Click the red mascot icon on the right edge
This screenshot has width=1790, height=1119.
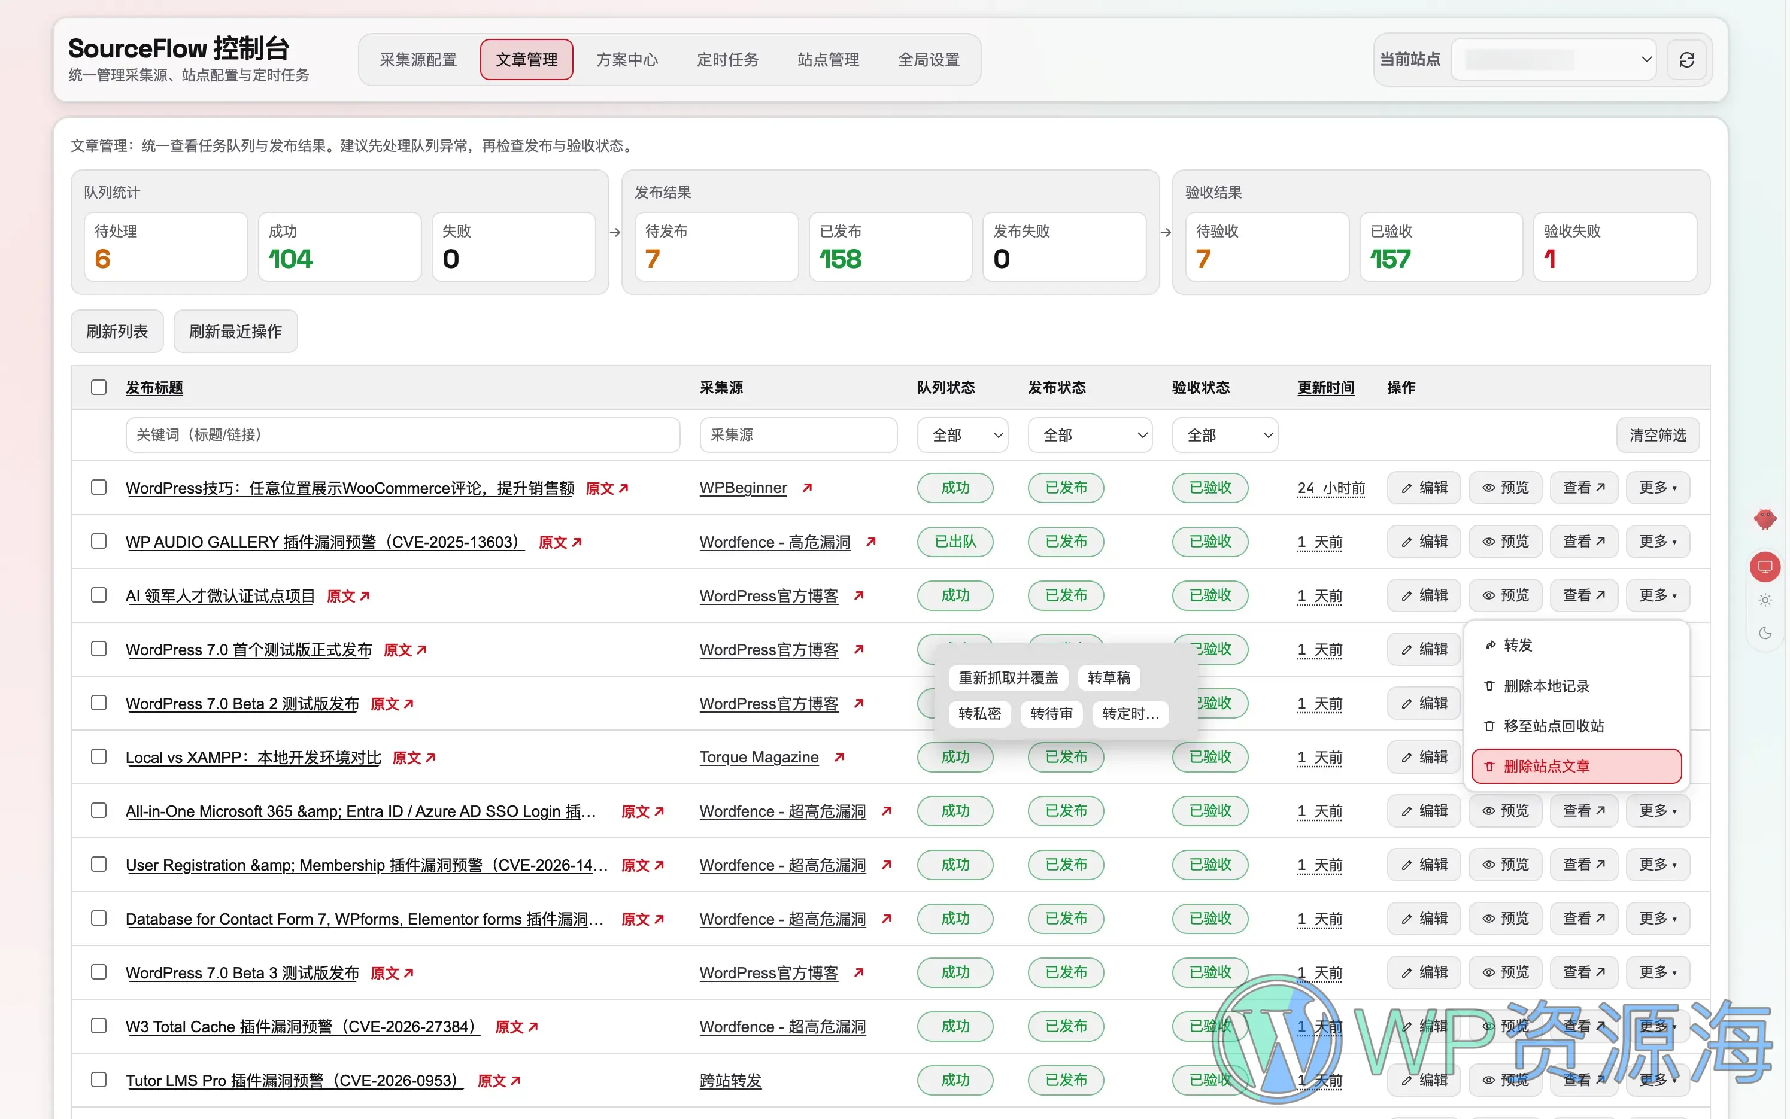point(1765,519)
